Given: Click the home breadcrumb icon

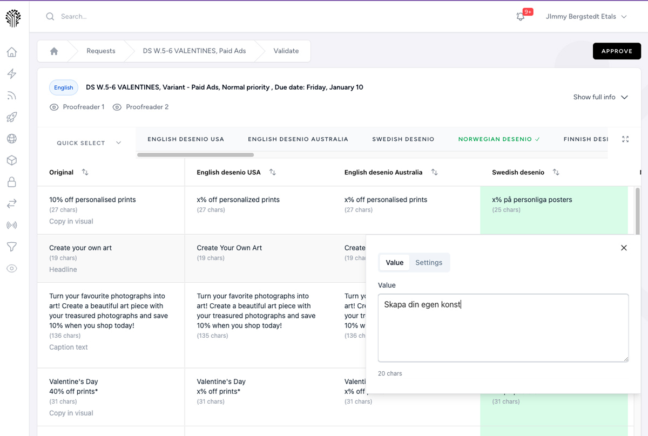Looking at the screenshot, I should point(54,51).
